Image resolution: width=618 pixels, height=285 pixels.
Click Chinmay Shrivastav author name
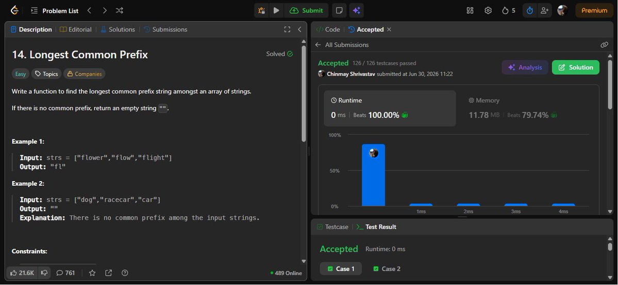(351, 74)
